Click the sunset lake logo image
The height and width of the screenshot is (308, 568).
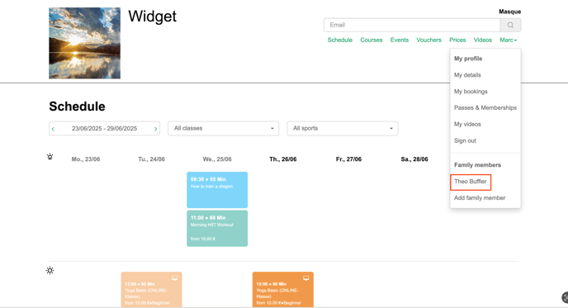tap(85, 43)
